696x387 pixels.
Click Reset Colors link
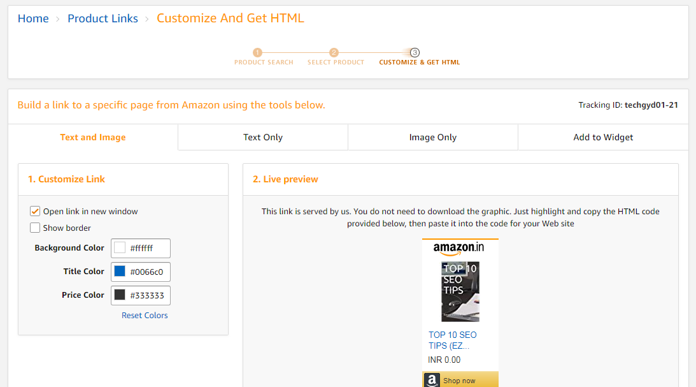point(145,316)
